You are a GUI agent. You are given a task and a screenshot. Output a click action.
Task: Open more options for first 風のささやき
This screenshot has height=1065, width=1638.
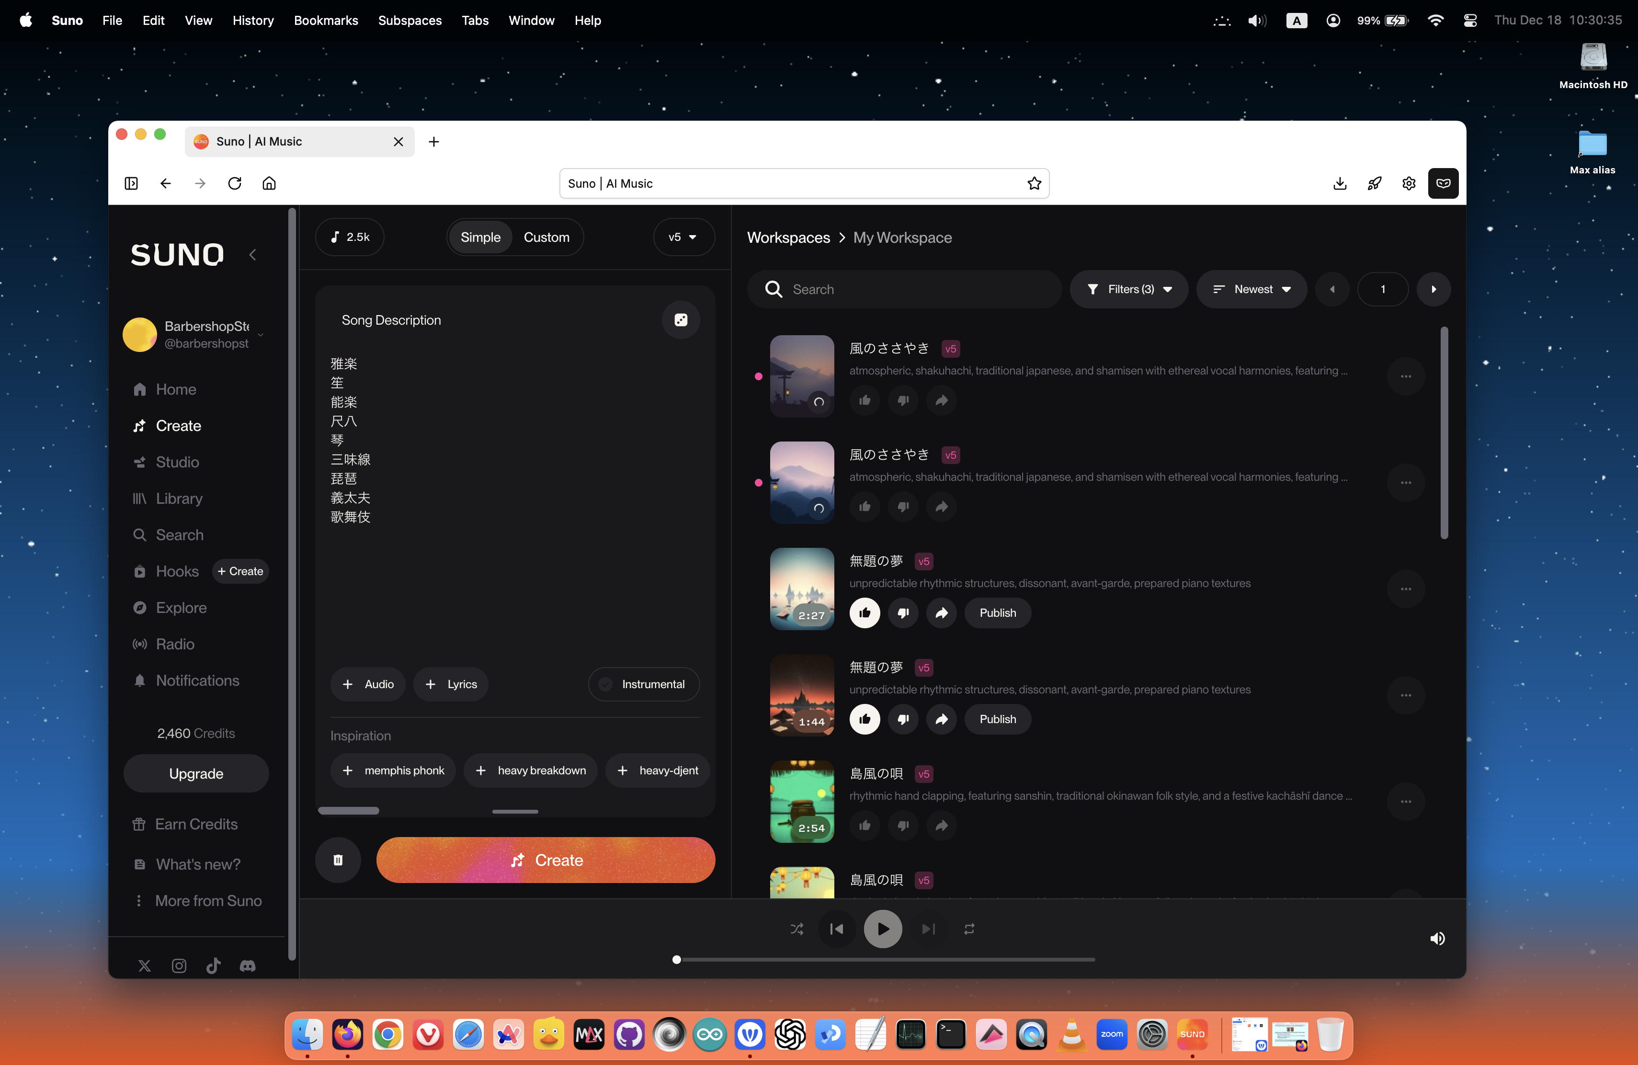pos(1405,376)
